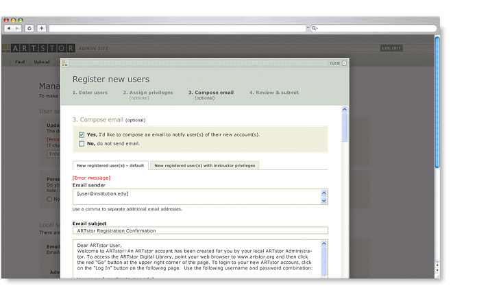Open the Find menu
The image size is (490, 288).
[x=20, y=62]
